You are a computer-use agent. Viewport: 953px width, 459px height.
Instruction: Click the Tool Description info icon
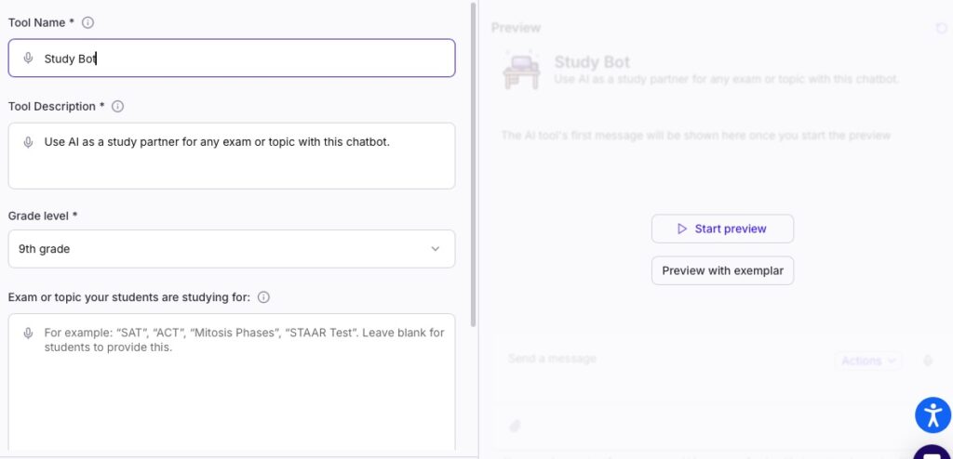click(x=117, y=107)
